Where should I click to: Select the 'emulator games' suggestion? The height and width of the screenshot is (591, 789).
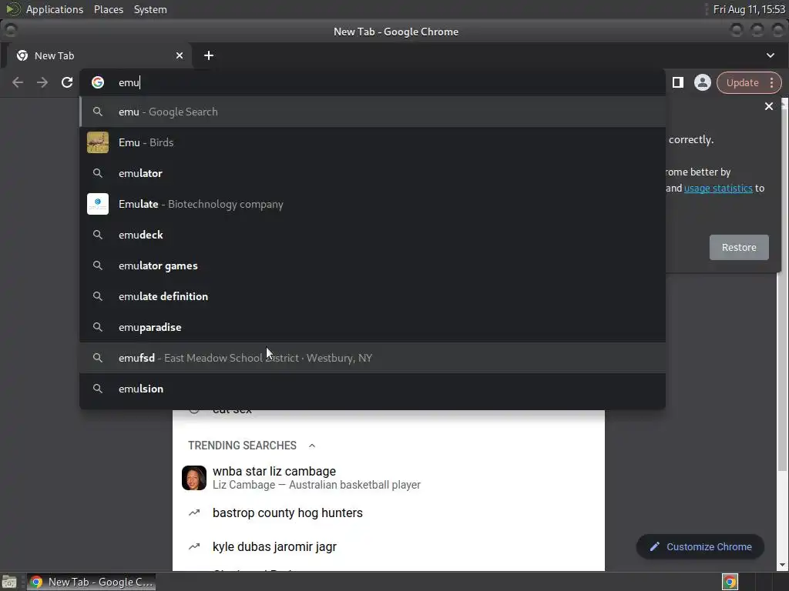(x=372, y=265)
